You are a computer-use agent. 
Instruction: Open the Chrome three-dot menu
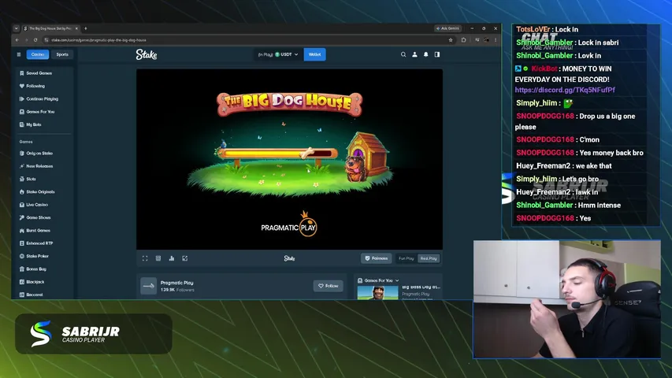(496, 40)
